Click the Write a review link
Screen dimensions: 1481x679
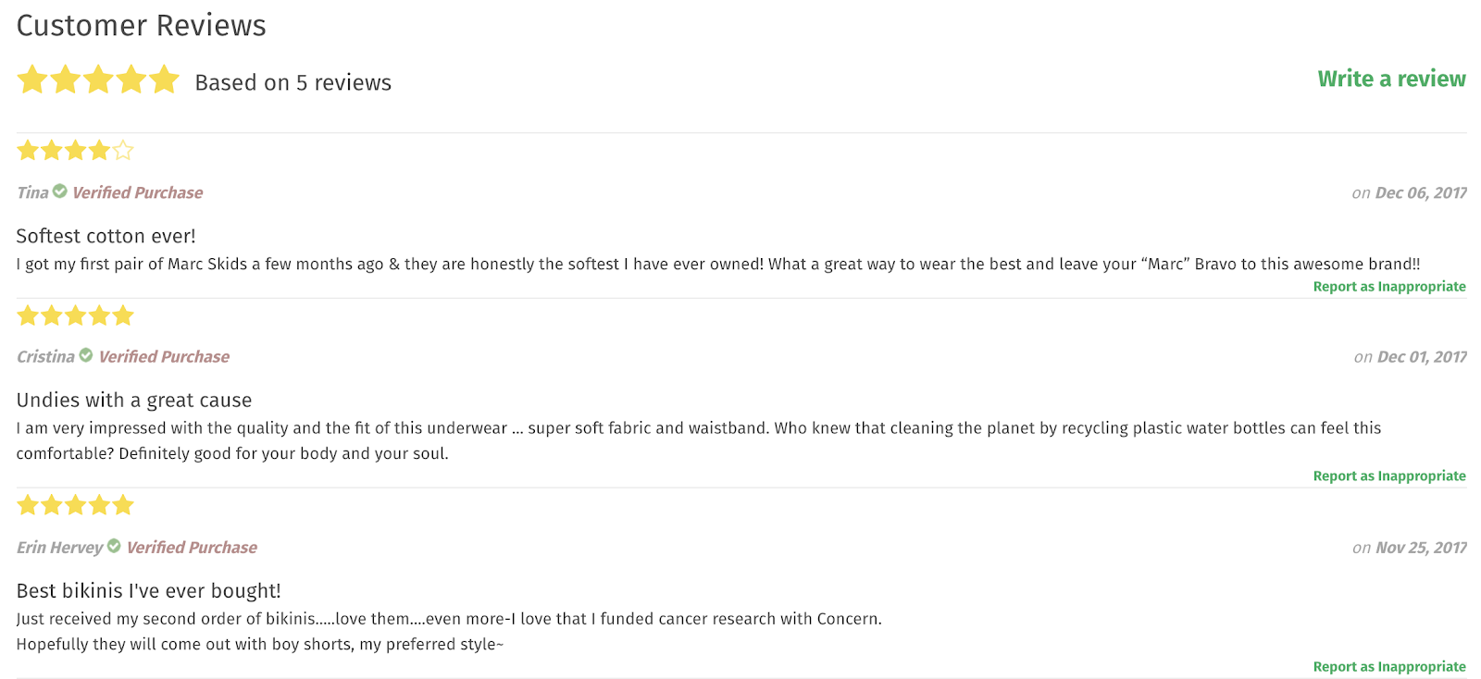click(1391, 80)
